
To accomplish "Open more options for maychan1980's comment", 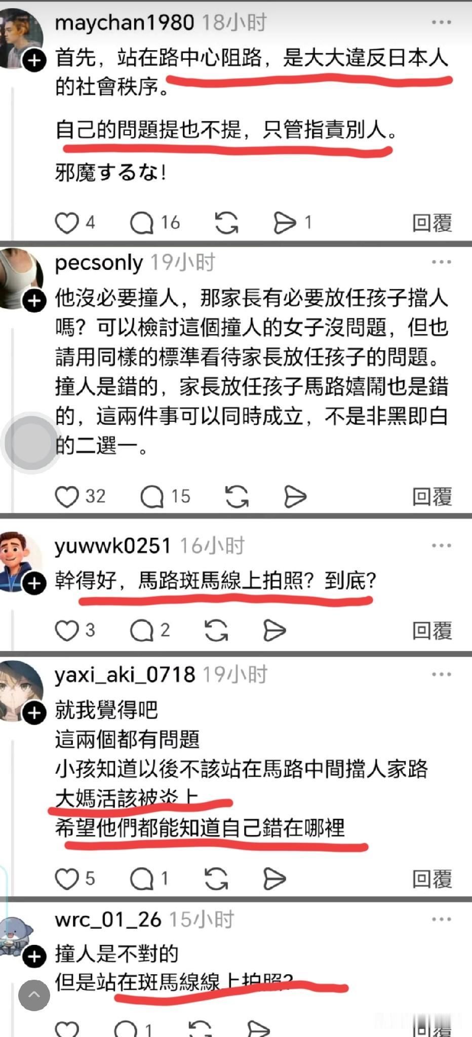I will [x=441, y=22].
